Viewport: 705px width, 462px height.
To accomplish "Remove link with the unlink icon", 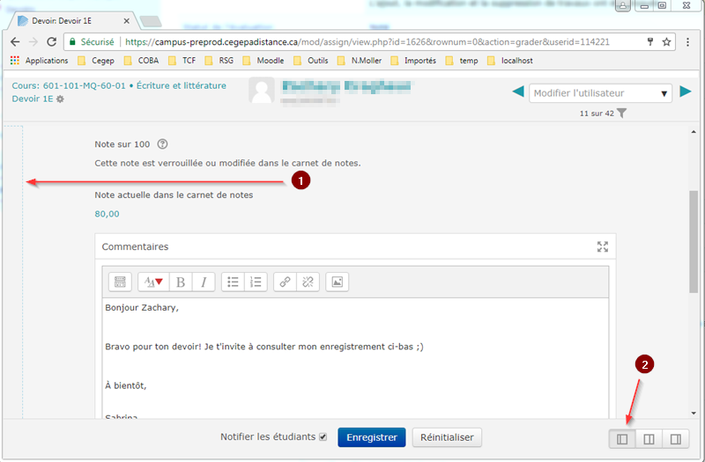I will 308,282.
